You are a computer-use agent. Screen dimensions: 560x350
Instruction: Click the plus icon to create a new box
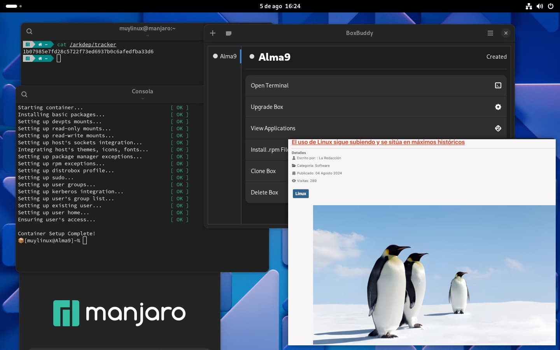click(213, 33)
